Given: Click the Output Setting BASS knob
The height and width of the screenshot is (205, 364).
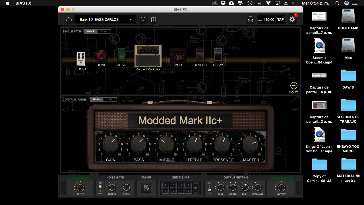Looking at the screenshot, I should (220, 188).
